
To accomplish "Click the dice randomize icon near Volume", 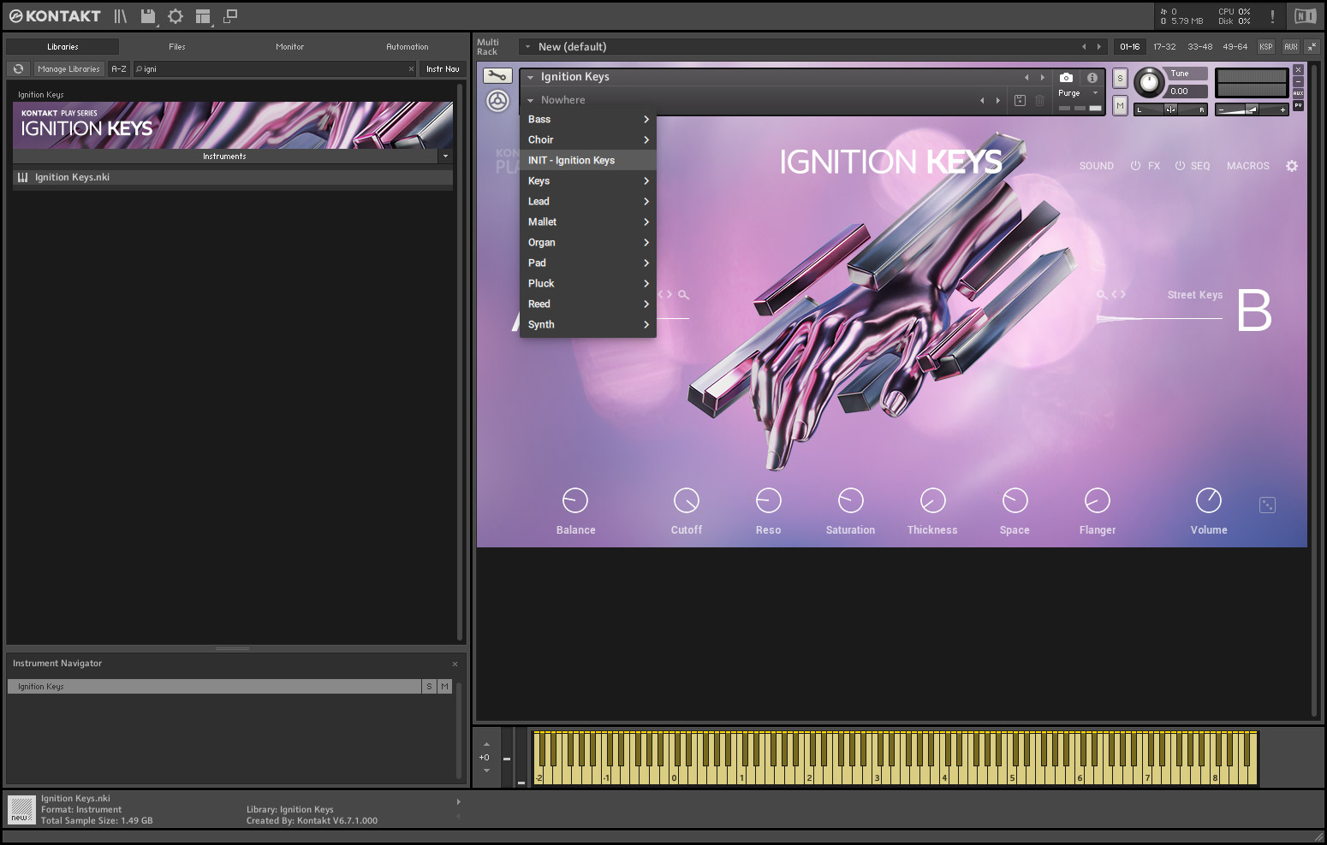I will coord(1267,505).
